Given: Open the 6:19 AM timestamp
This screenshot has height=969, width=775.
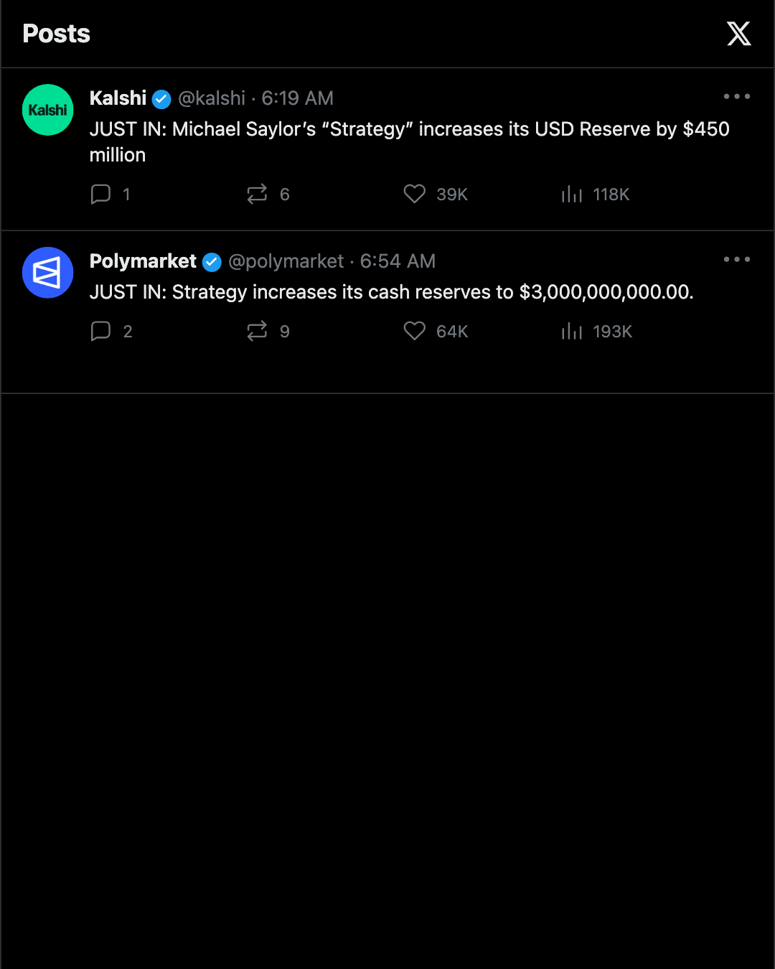Looking at the screenshot, I should 297,98.
